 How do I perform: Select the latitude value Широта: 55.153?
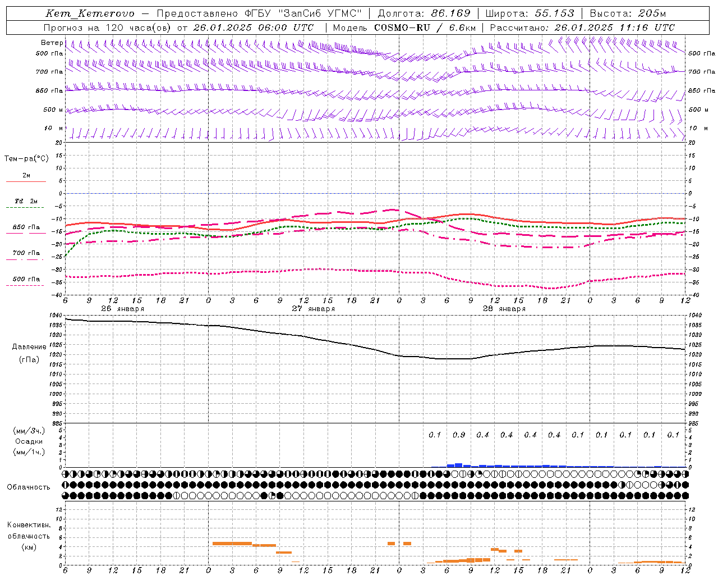(x=530, y=13)
